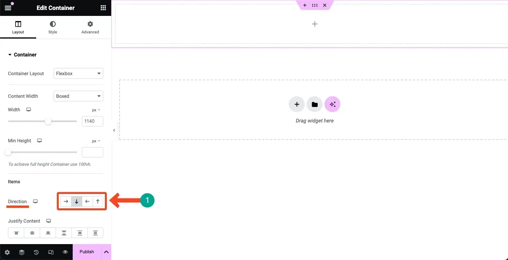The width and height of the screenshot is (508, 260).
Task: Collapse the editor panel with side arrow
Action: (x=114, y=130)
